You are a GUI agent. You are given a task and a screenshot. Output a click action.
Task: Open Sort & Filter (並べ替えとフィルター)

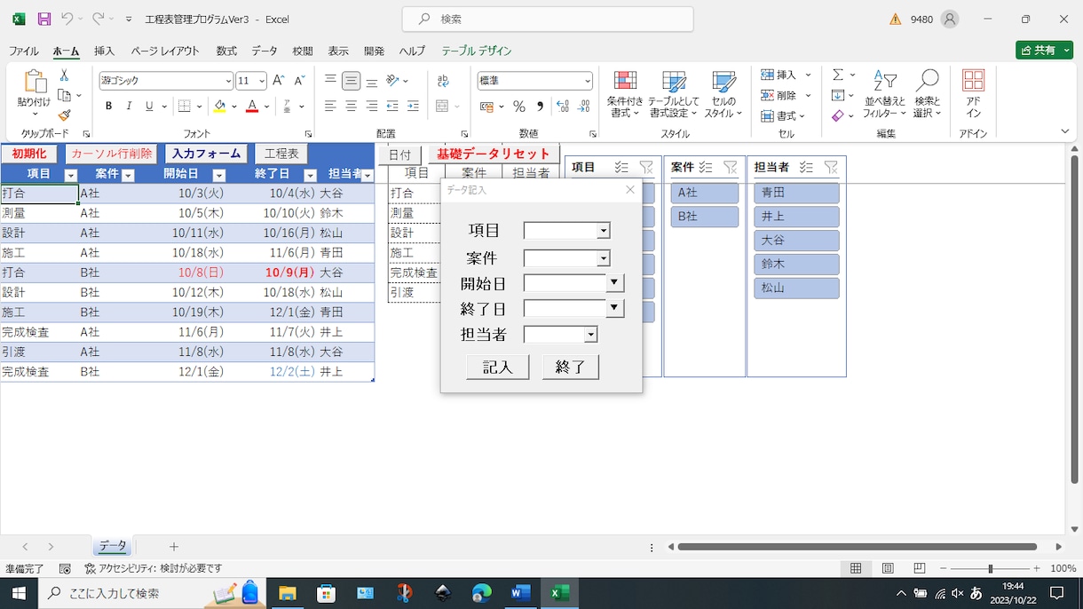tap(885, 95)
